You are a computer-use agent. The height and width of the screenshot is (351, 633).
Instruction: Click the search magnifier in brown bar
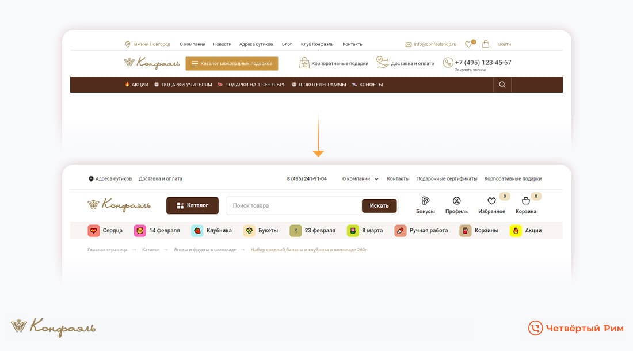(502, 85)
